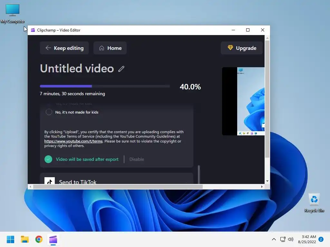The image size is (330, 247).
Task: Click the diamond icon in Upgrade button
Action: pyautogui.click(x=230, y=48)
